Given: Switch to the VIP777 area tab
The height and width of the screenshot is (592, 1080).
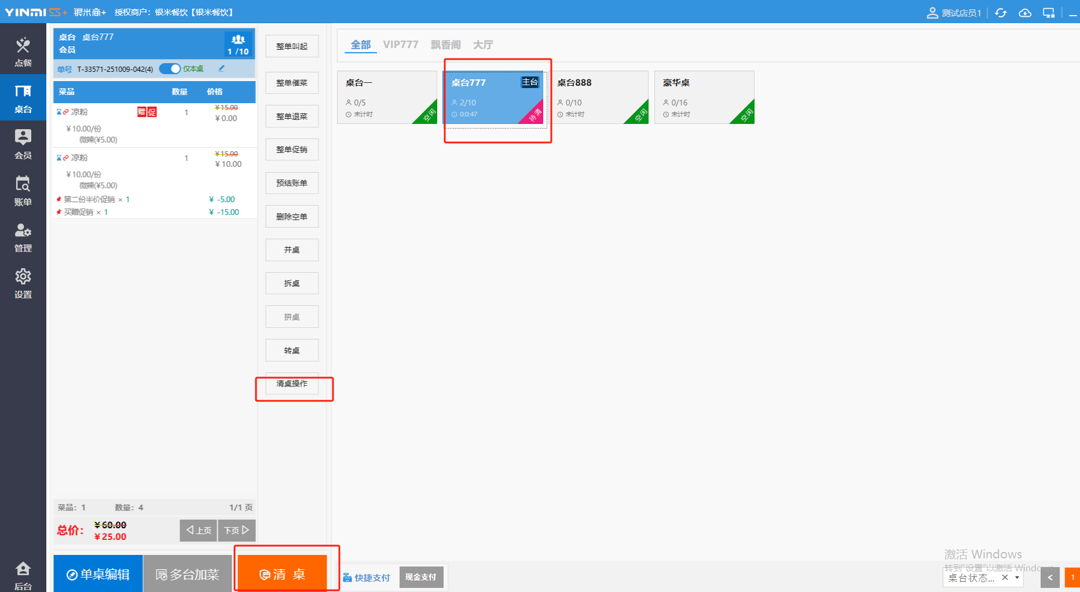Looking at the screenshot, I should 400,45.
